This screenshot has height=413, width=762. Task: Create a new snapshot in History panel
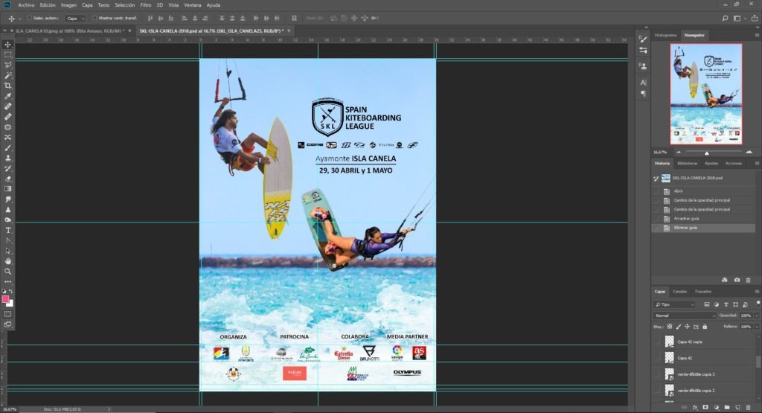point(737,280)
